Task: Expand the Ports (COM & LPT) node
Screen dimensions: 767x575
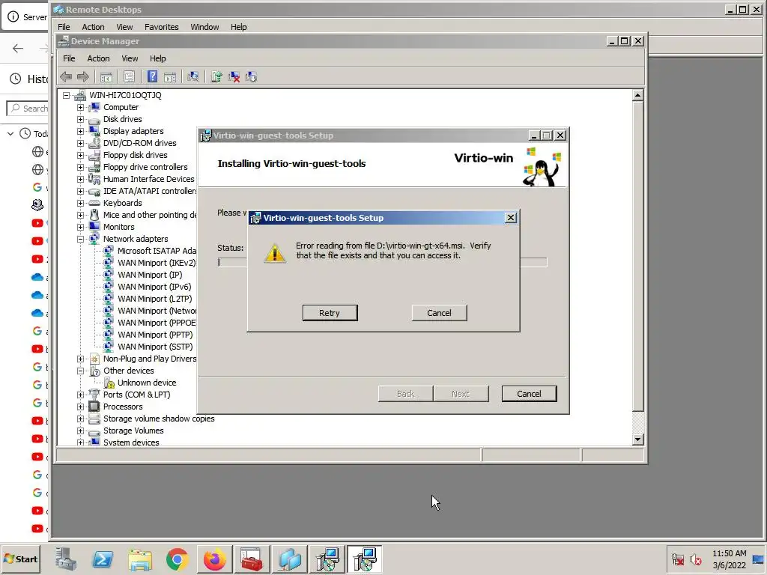Action: click(x=80, y=395)
